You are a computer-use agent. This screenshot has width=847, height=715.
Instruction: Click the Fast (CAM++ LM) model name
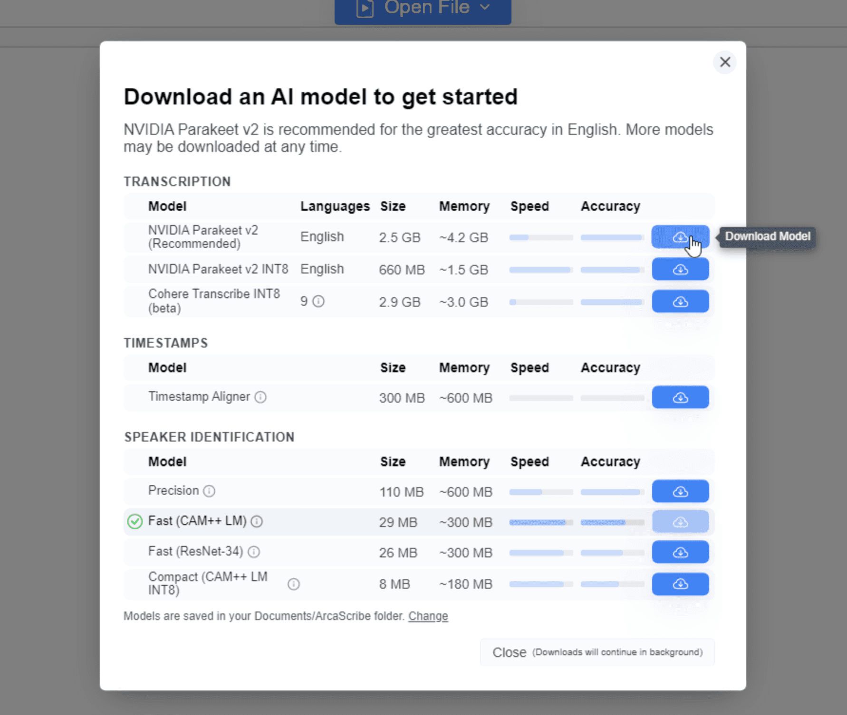click(197, 521)
